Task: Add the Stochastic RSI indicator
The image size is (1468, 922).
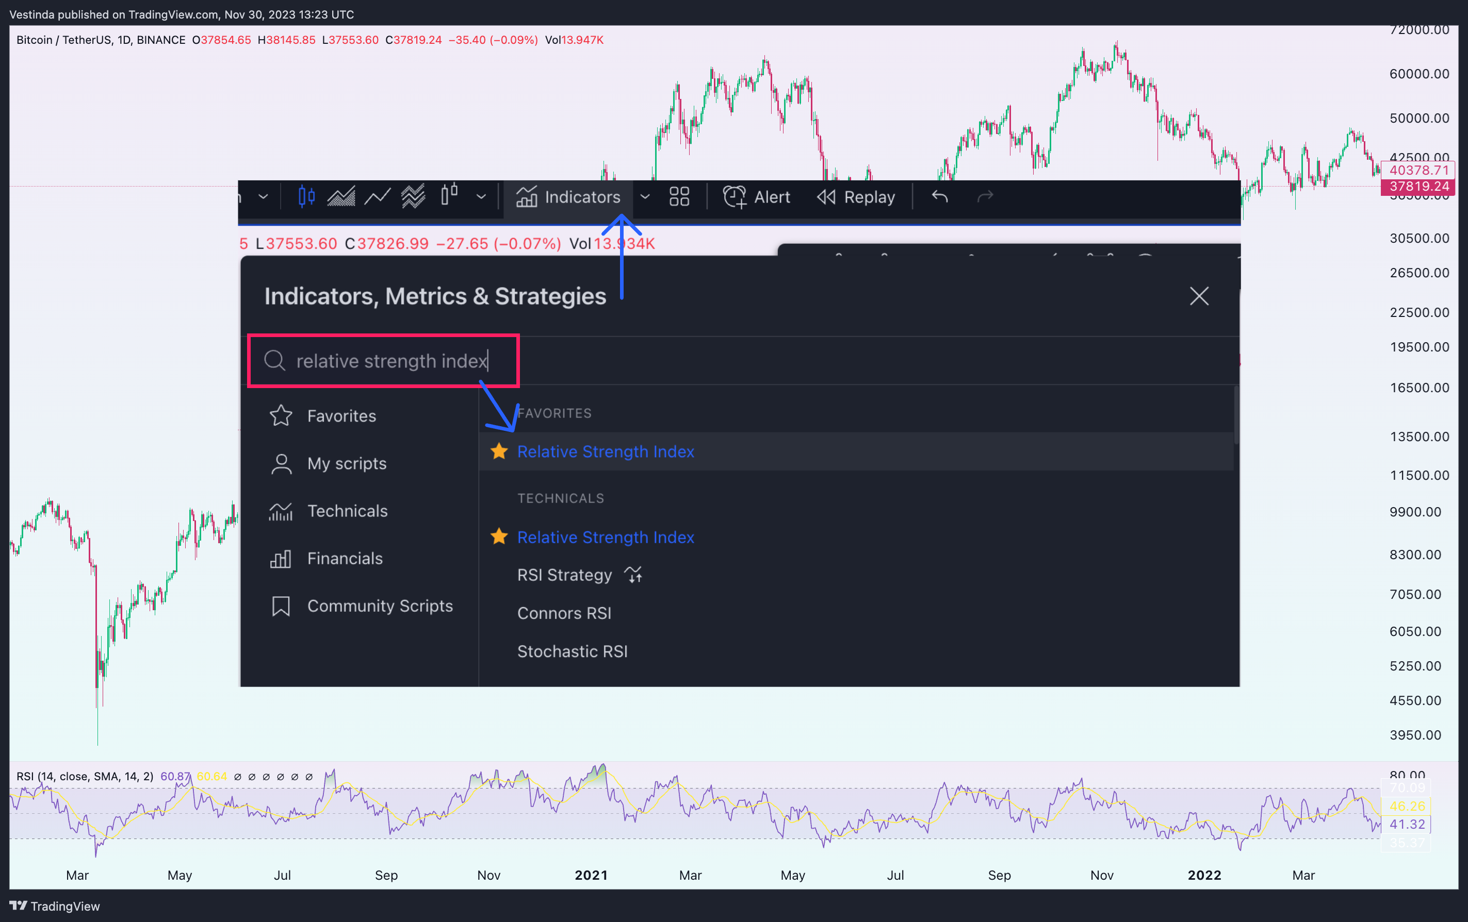Action: (x=573, y=651)
